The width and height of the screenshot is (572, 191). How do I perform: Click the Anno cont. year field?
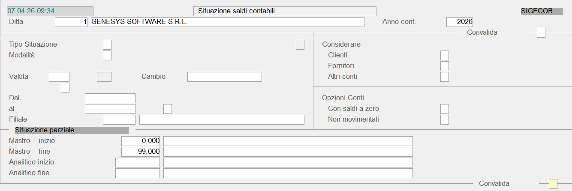click(459, 22)
